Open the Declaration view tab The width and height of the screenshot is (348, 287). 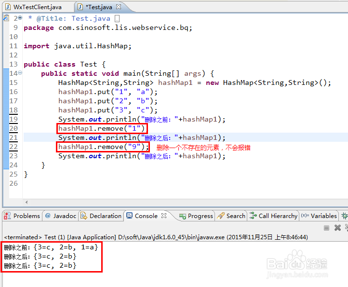coord(101,216)
